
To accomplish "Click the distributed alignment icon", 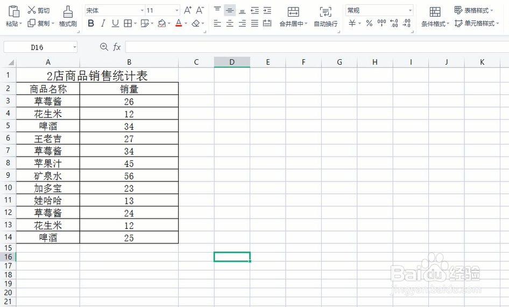I will [267, 23].
